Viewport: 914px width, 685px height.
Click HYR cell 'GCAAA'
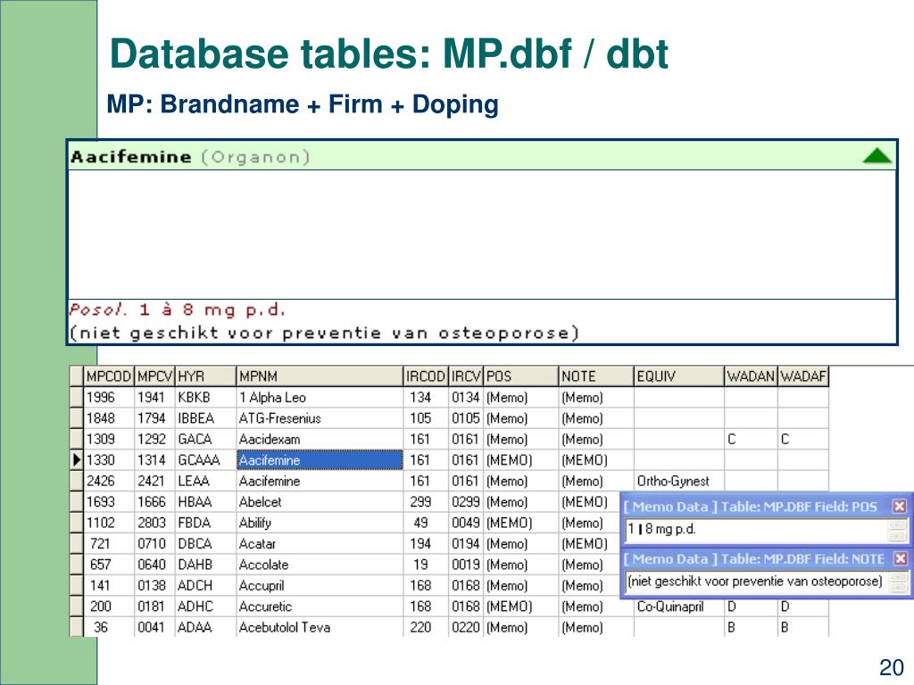(x=206, y=460)
